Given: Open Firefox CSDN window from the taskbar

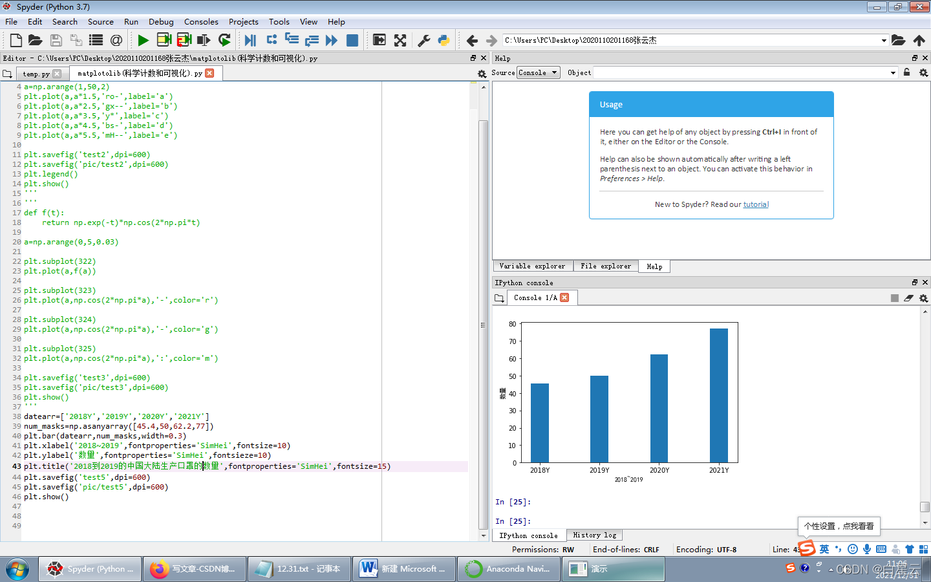Looking at the screenshot, I should click(195, 569).
